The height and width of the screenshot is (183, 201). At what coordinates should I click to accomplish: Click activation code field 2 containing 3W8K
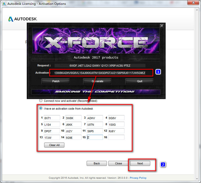coord(73,118)
